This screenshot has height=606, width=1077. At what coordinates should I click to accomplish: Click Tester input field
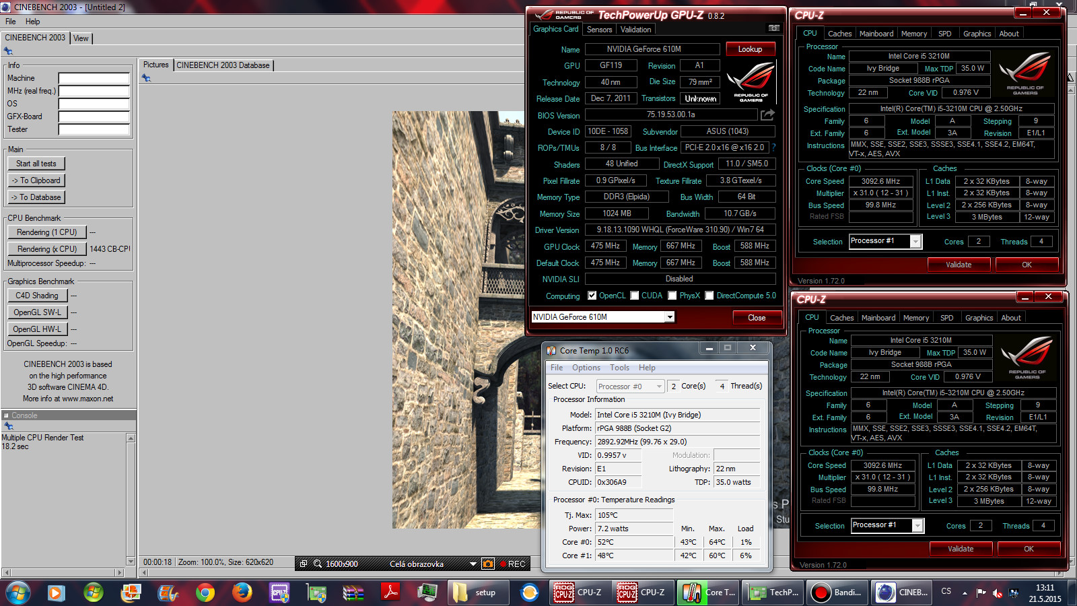(x=94, y=129)
